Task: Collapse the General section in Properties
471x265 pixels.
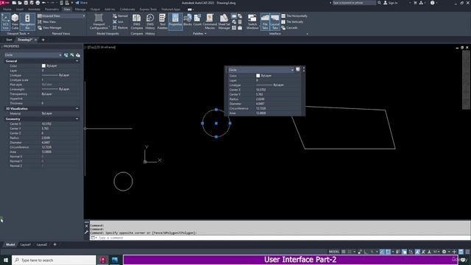Action: [77, 61]
